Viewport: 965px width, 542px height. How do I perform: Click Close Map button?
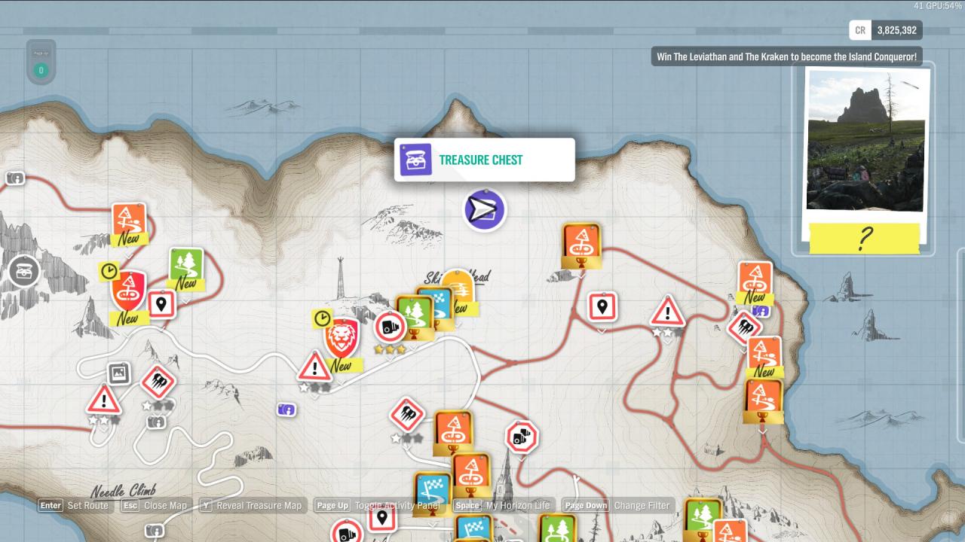(x=155, y=506)
